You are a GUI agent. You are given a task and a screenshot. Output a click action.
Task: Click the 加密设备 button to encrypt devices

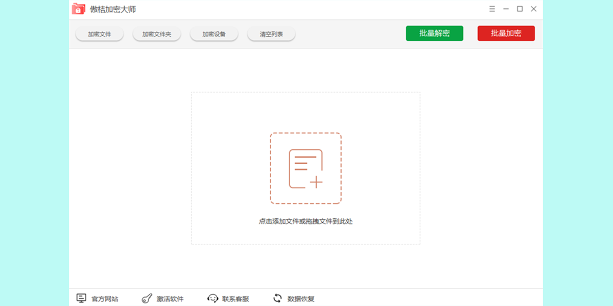pos(214,33)
